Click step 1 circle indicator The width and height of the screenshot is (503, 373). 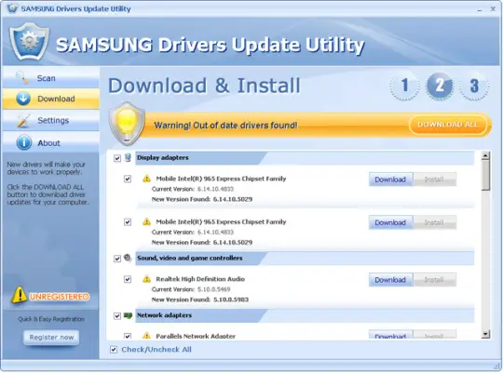coord(404,86)
